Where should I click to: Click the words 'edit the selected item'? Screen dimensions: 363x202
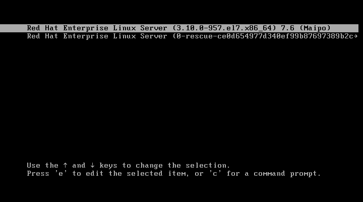136,174
